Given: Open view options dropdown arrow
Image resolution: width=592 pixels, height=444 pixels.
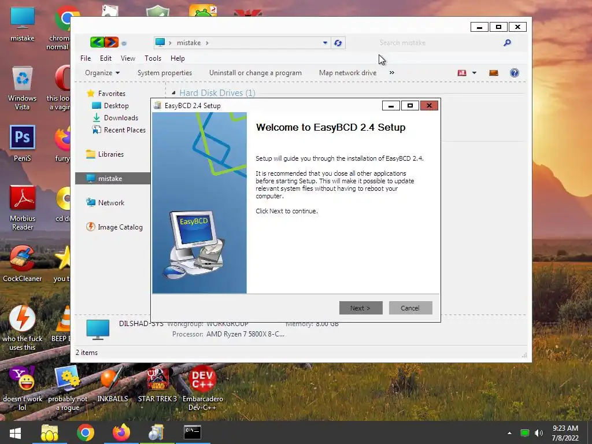Looking at the screenshot, I should point(474,73).
